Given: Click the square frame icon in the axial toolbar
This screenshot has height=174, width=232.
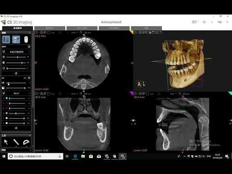Looking at the screenshot, I should [x=49, y=32].
